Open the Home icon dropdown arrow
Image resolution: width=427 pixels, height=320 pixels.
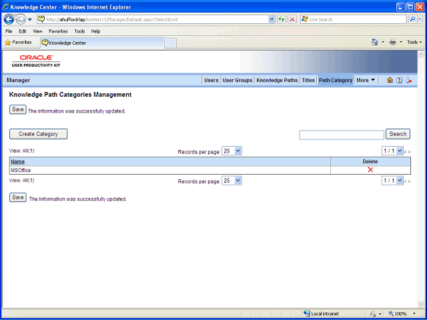383,42
